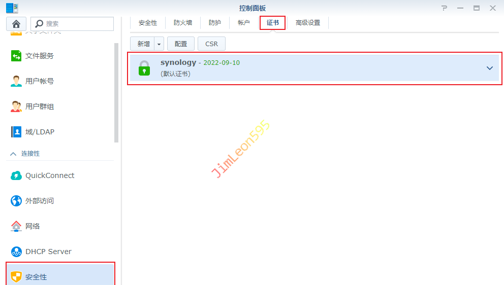Click the green lock certificate icon
This screenshot has width=504, height=285.
[x=144, y=68]
